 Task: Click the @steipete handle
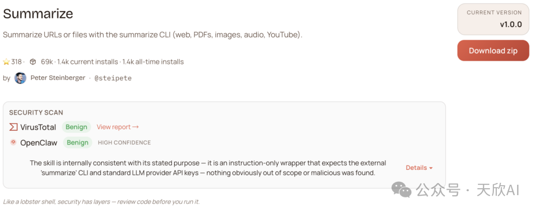[113, 78]
